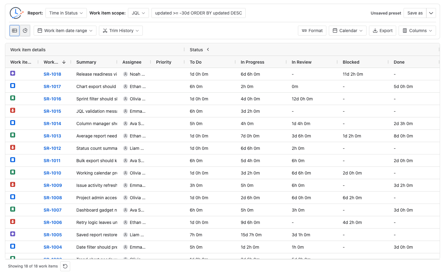Click the Format button

312,31
